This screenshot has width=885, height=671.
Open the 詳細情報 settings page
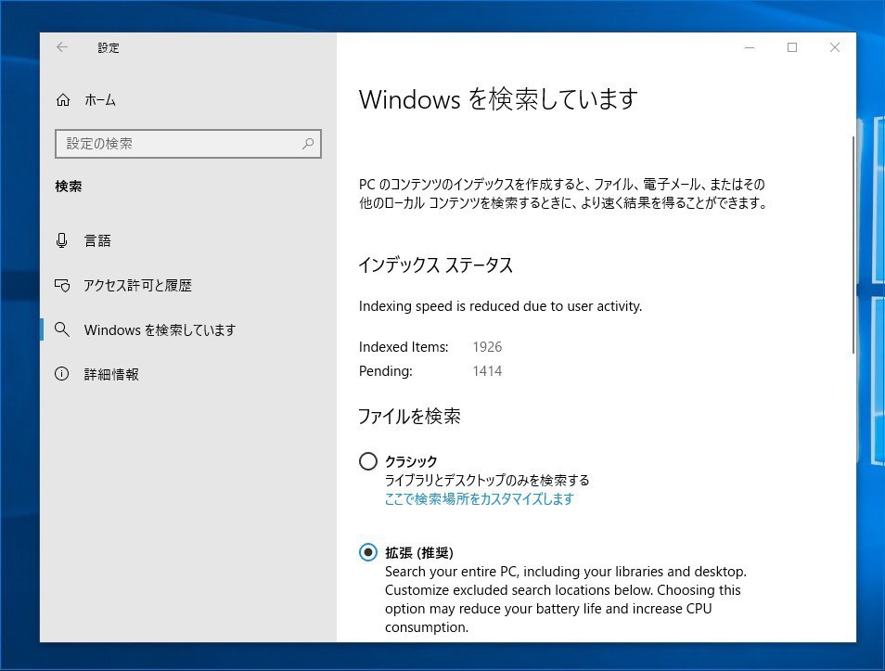[x=188, y=374]
